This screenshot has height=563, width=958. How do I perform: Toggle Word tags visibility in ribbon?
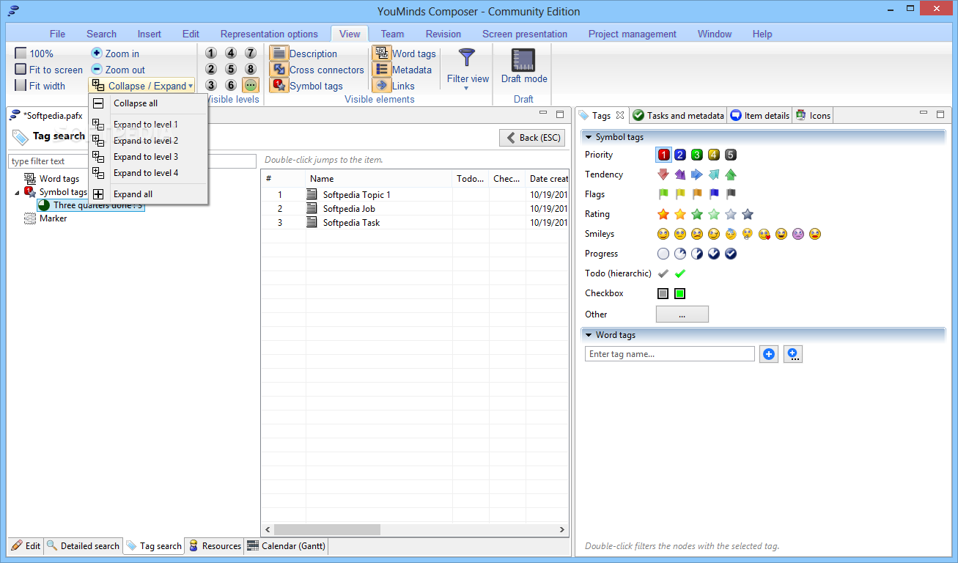coord(404,54)
